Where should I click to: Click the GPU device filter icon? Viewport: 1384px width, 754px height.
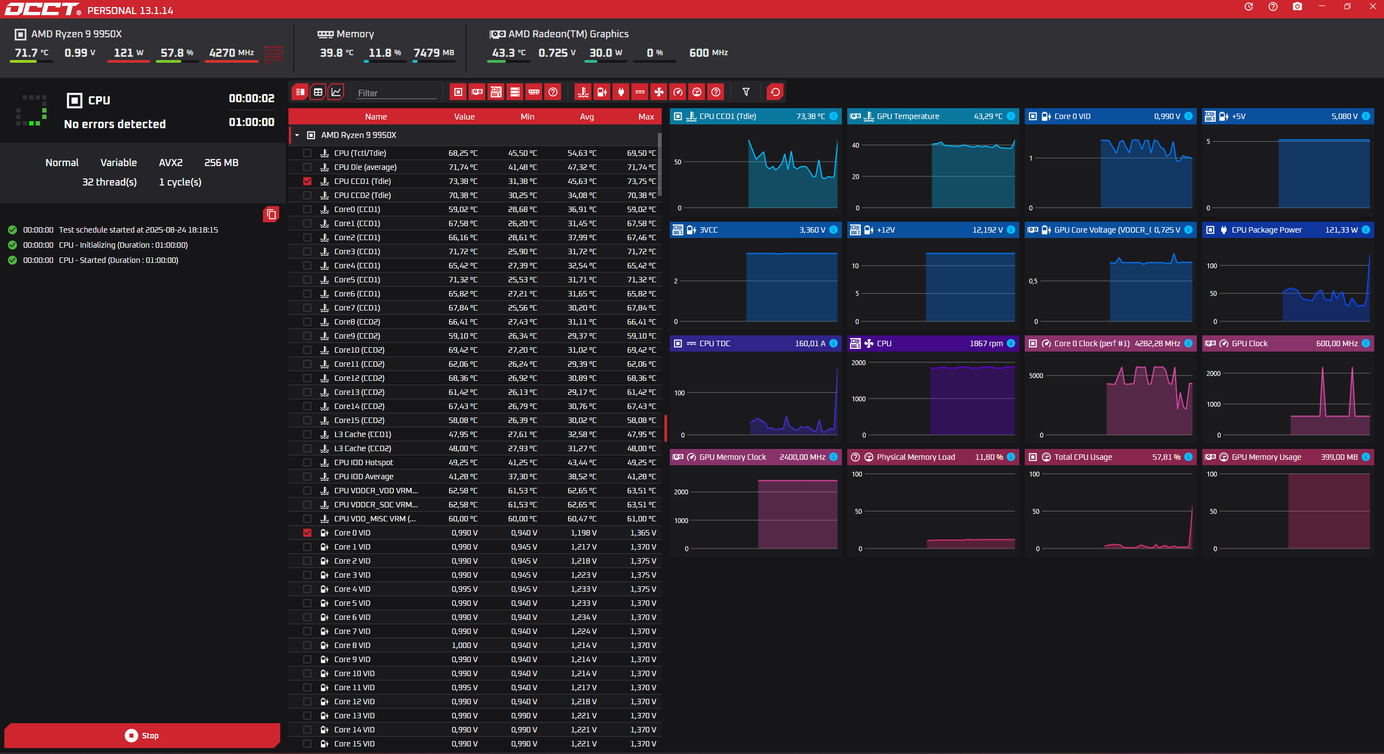pyautogui.click(x=477, y=92)
